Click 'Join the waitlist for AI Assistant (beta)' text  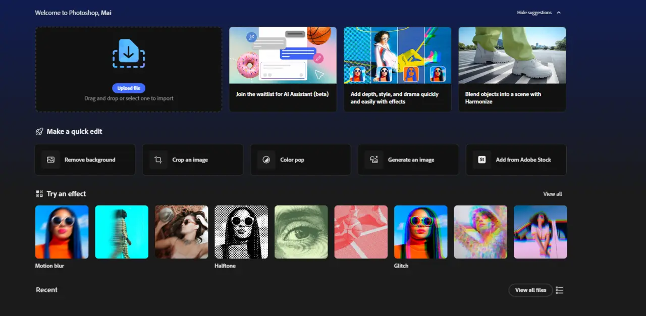point(282,94)
